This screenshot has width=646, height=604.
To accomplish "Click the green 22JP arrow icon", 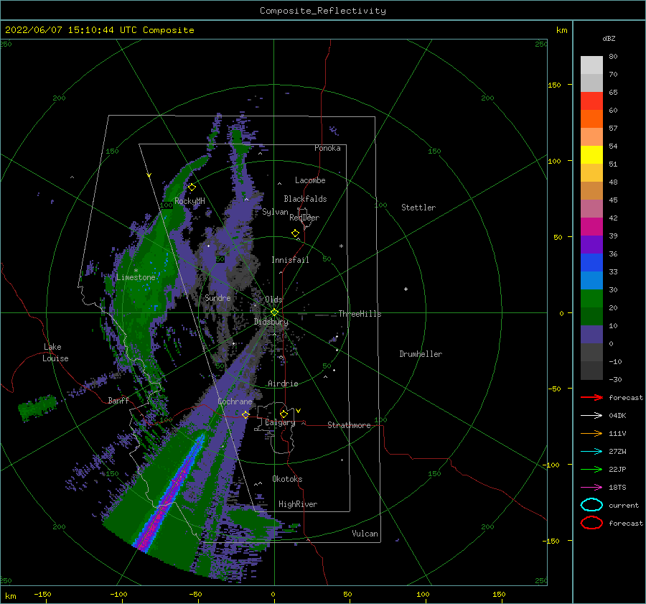I will point(591,469).
